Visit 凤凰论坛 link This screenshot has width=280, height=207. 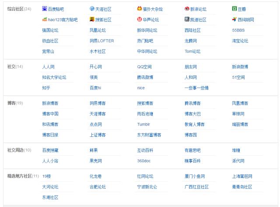pos(98,30)
